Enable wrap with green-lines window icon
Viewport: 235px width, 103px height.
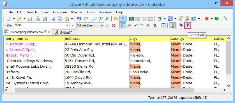(131, 19)
